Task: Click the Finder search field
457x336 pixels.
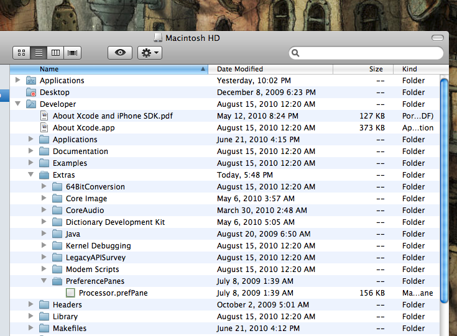Action: (366, 53)
